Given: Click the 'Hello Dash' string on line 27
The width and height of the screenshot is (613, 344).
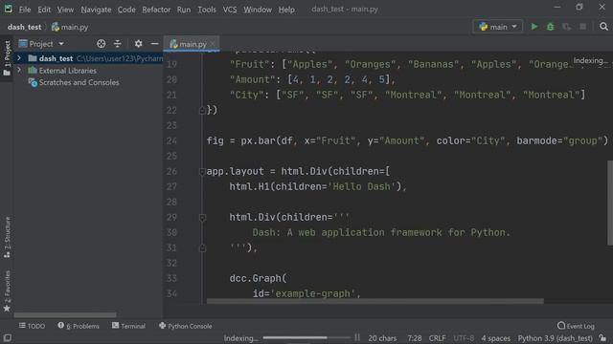Looking at the screenshot, I should click(x=362, y=187).
